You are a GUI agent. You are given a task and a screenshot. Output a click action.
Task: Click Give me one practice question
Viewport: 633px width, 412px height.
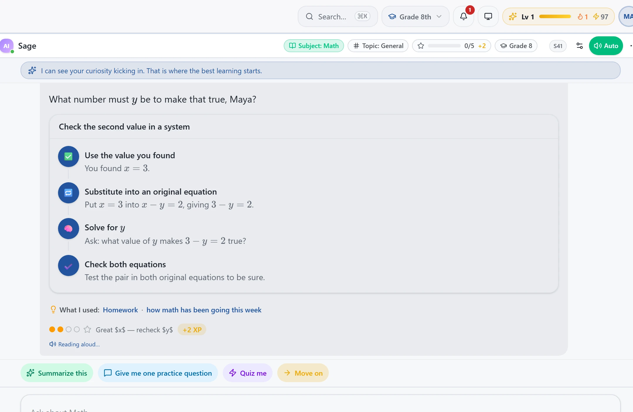[158, 373]
